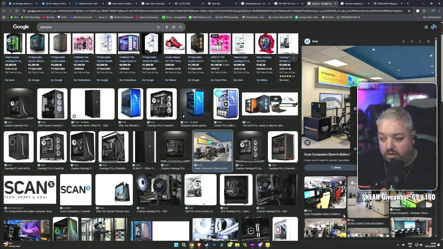443x249 pixels.
Task: Open Xbox app from the taskbar
Action: (x=230, y=245)
